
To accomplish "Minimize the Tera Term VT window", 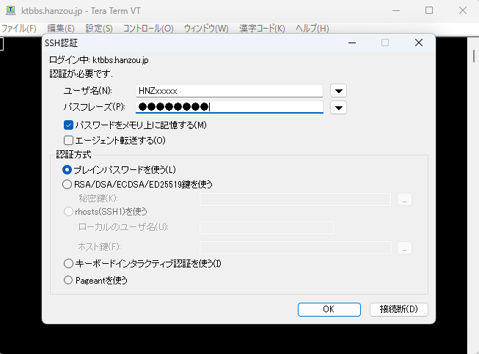I will (395, 10).
